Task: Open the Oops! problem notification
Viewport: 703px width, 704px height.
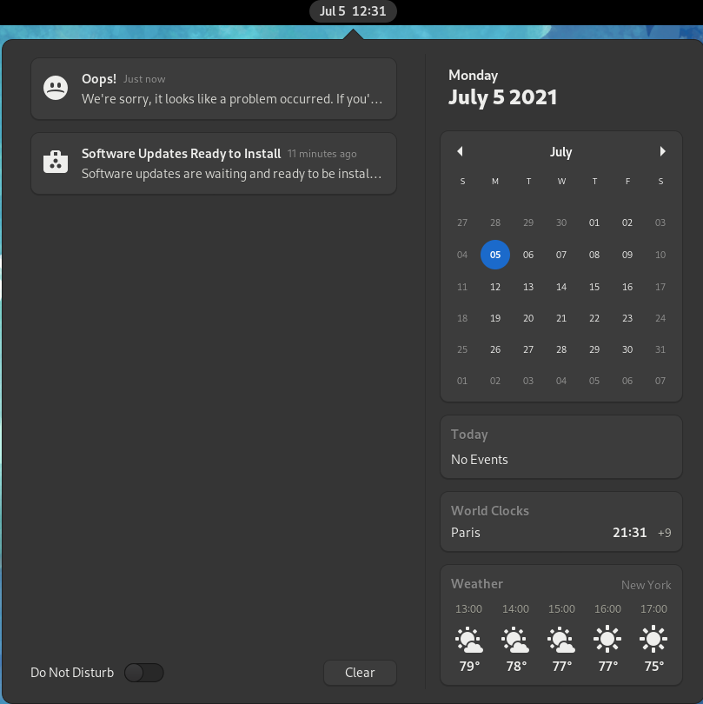Action: pos(214,89)
